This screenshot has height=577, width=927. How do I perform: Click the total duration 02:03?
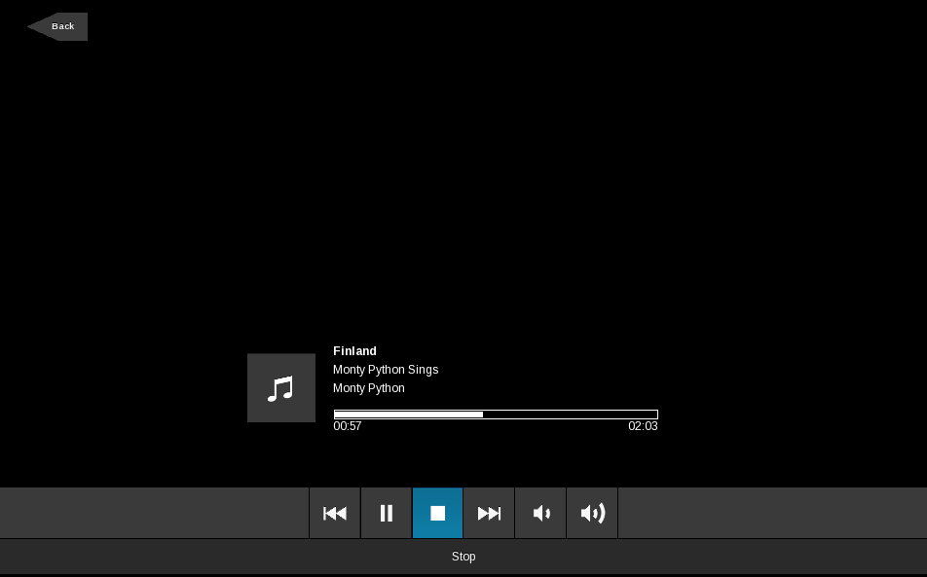tap(643, 426)
